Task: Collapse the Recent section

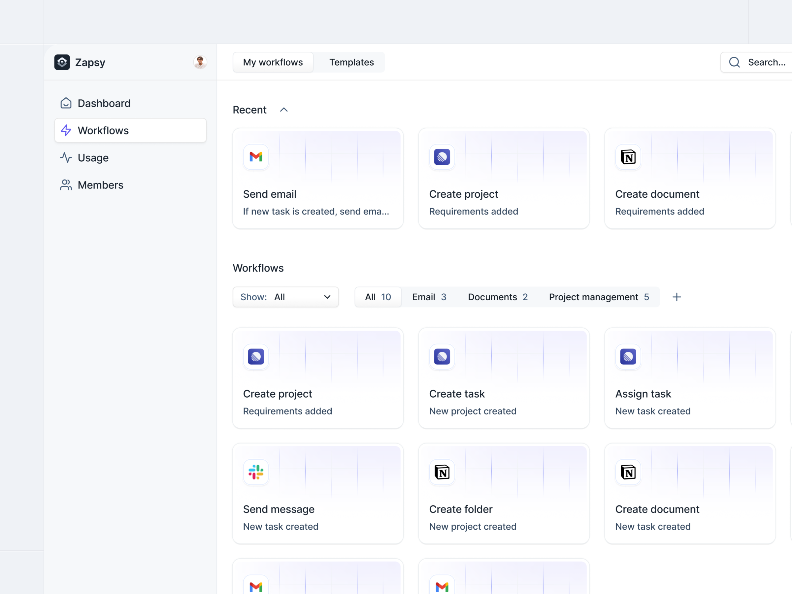Action: (x=283, y=110)
